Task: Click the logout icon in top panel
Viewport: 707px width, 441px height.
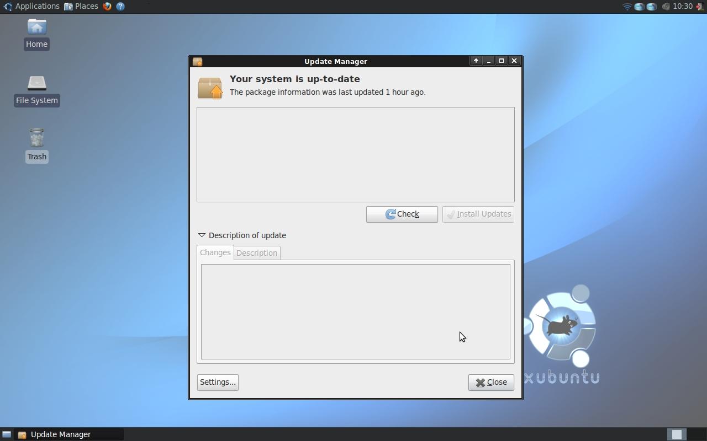Action: [699, 7]
